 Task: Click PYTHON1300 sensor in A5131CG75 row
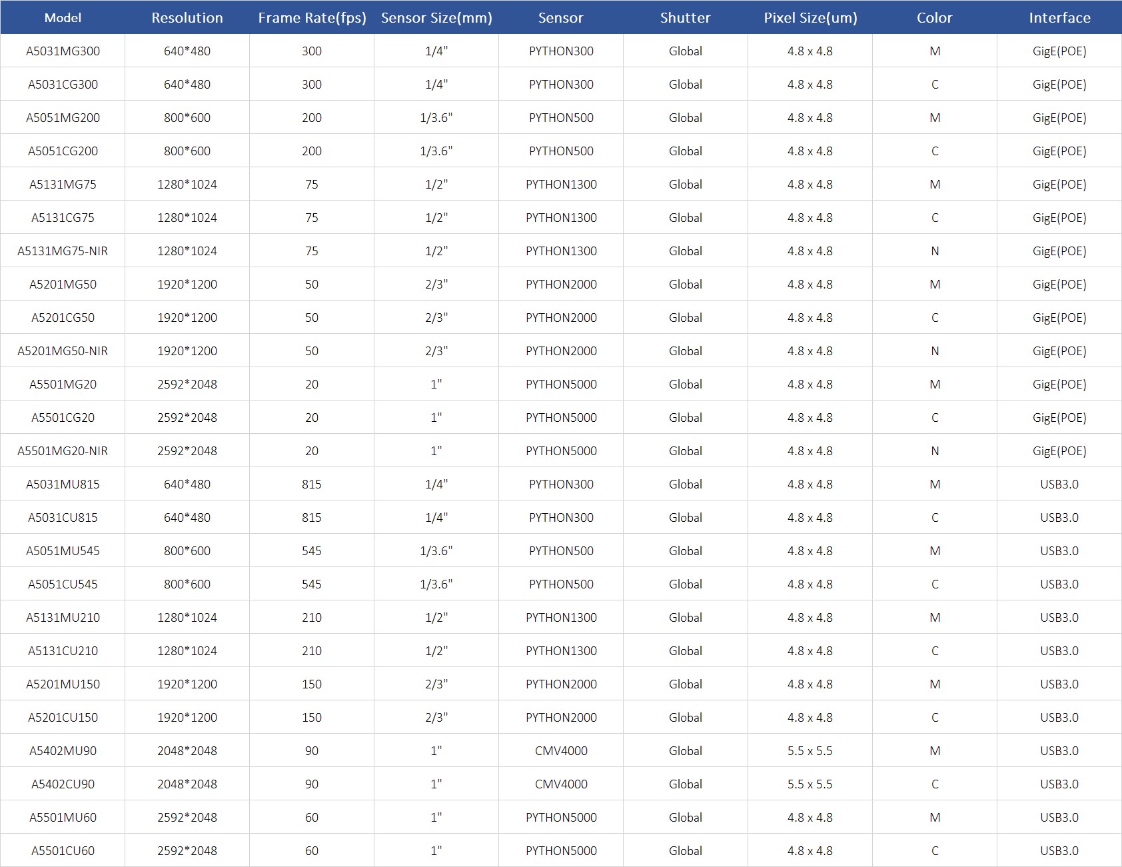coord(561,218)
